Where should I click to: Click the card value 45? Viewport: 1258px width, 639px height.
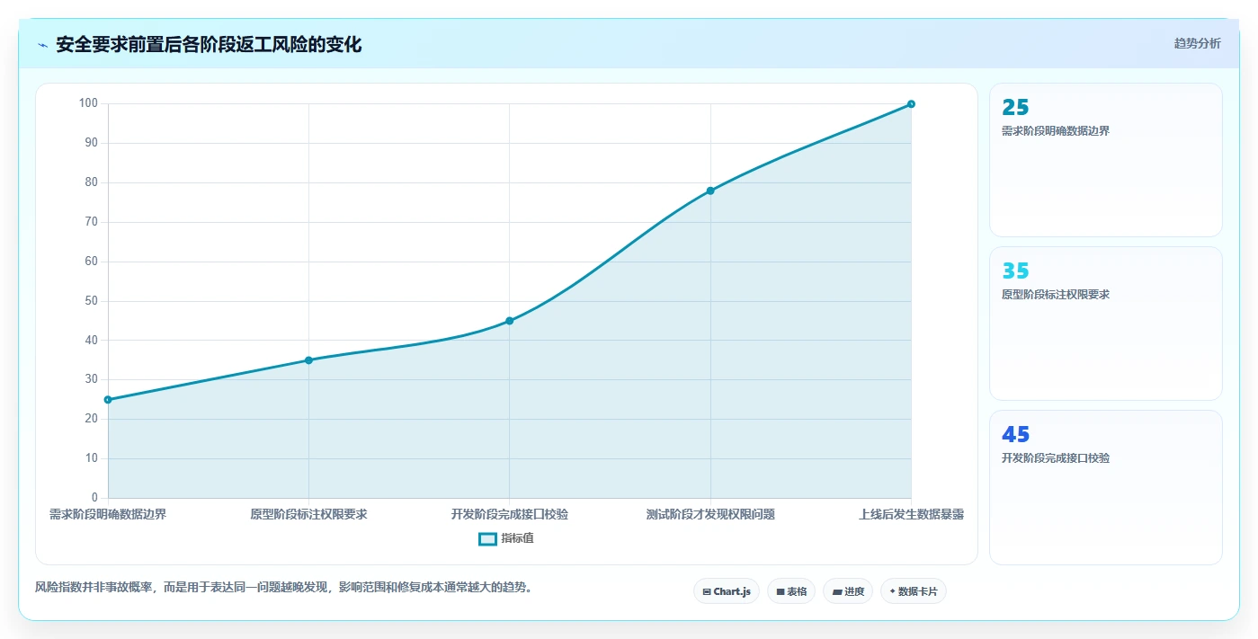click(1015, 435)
